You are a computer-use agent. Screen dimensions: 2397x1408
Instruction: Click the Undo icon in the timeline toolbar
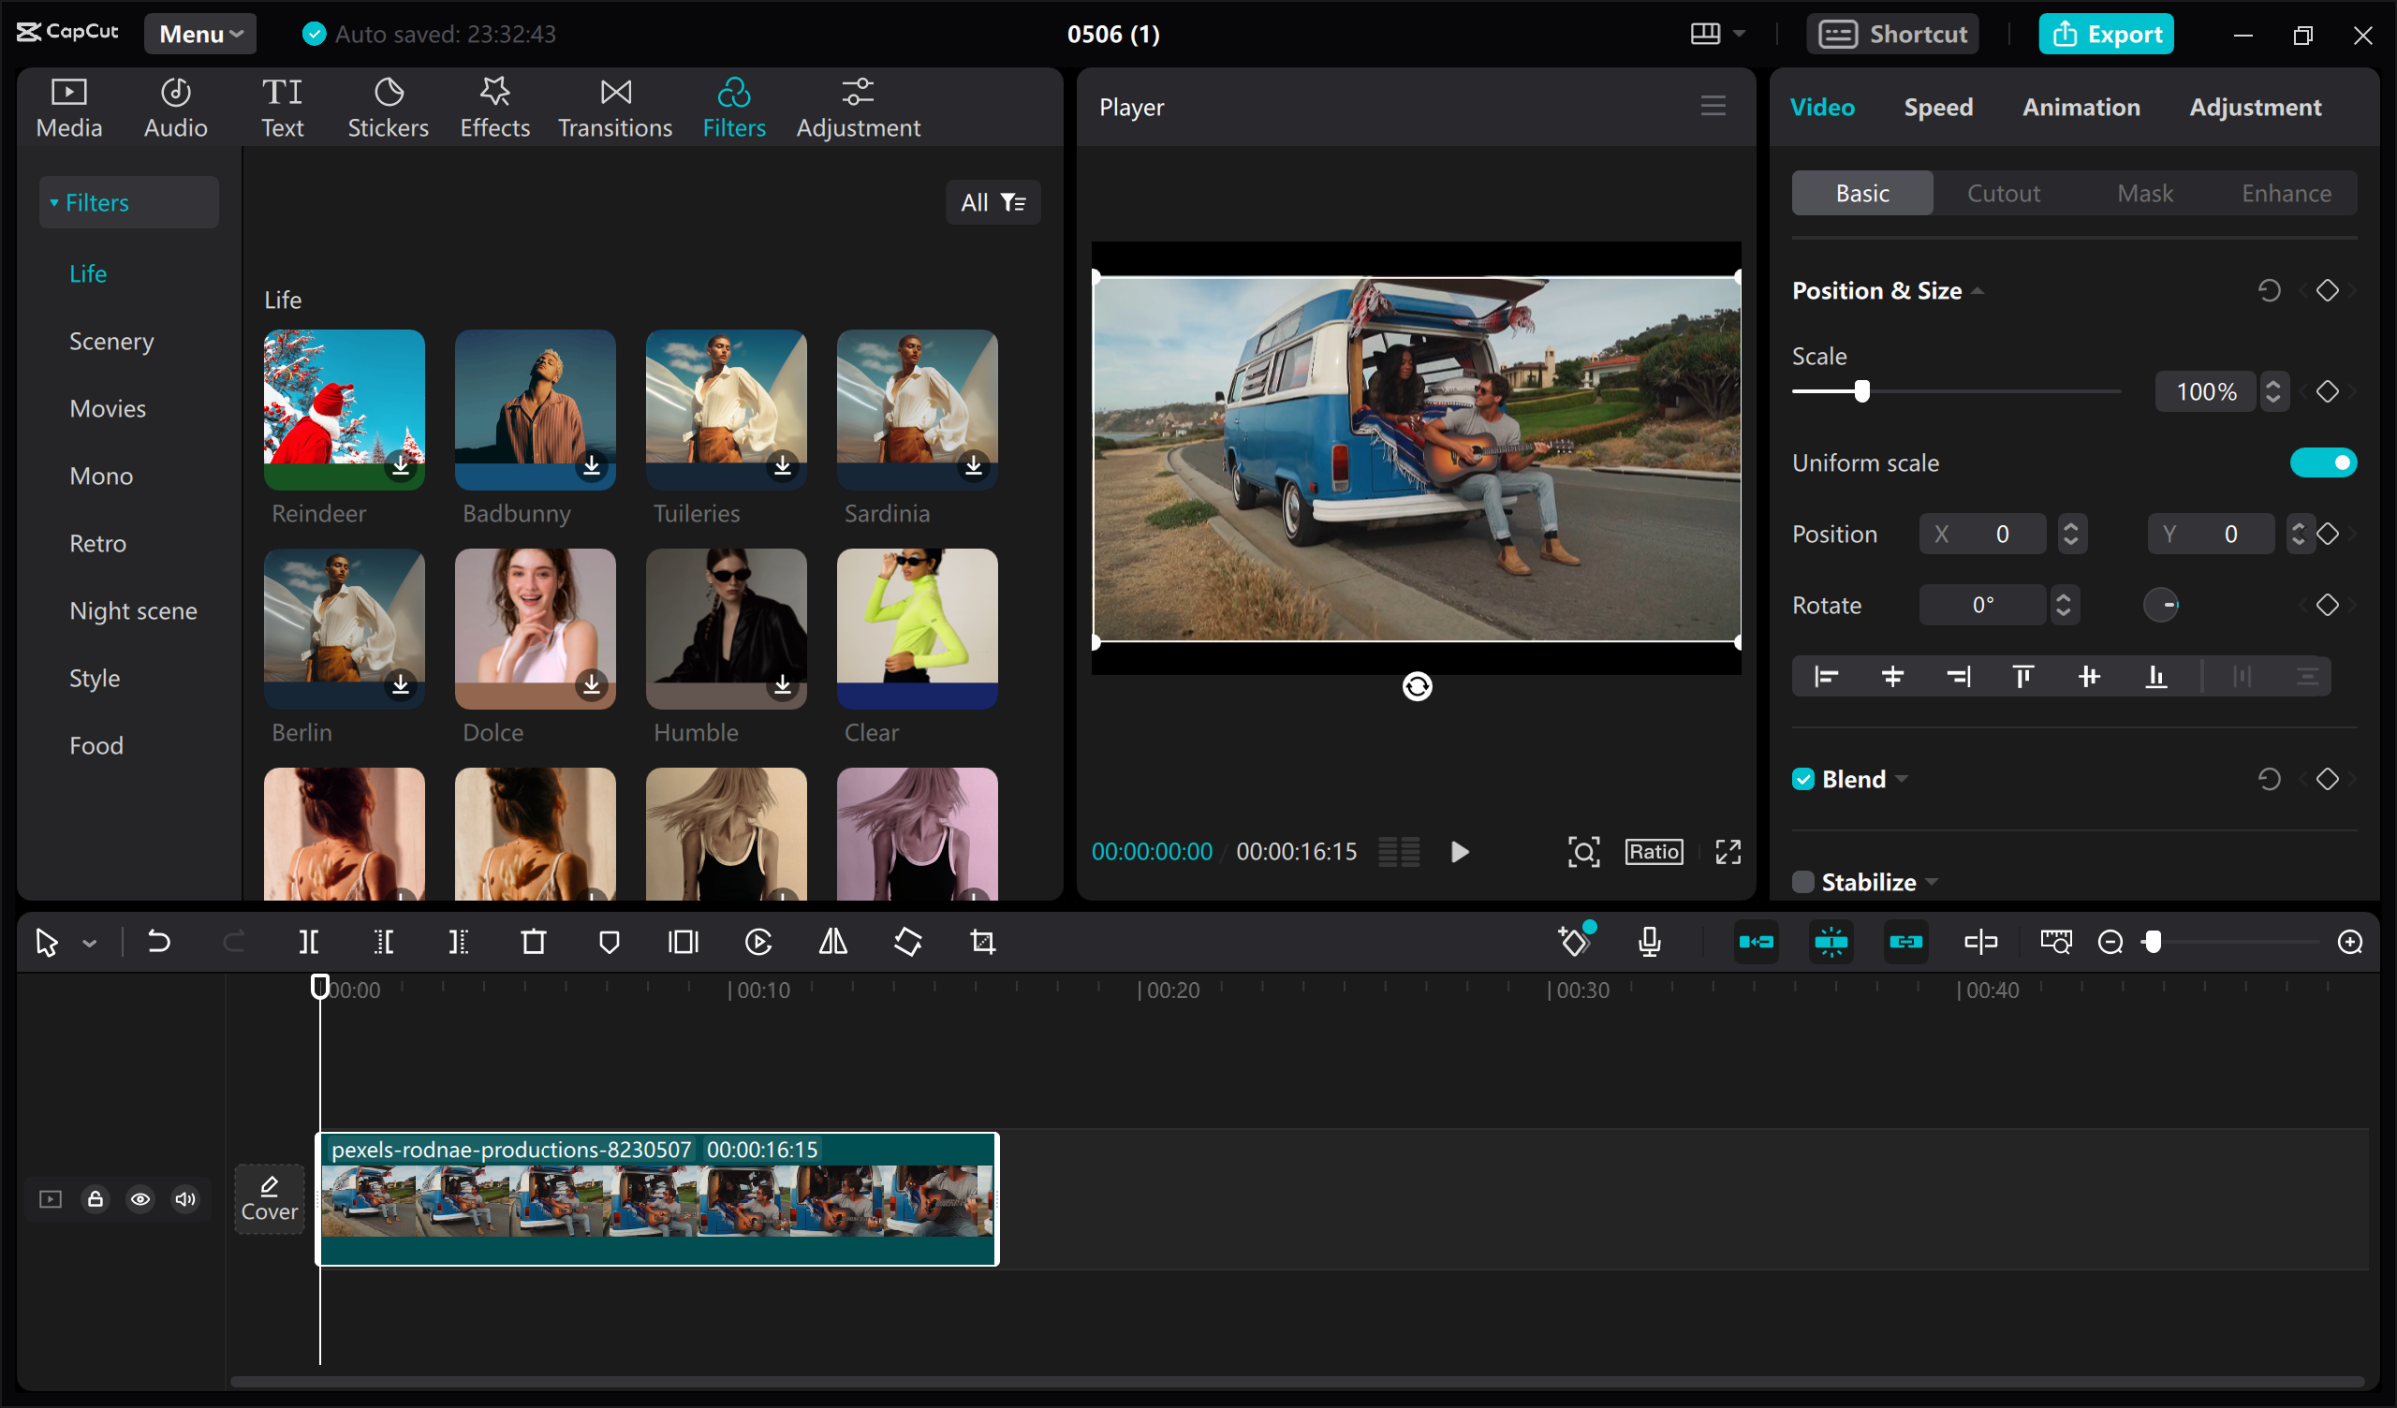(159, 942)
